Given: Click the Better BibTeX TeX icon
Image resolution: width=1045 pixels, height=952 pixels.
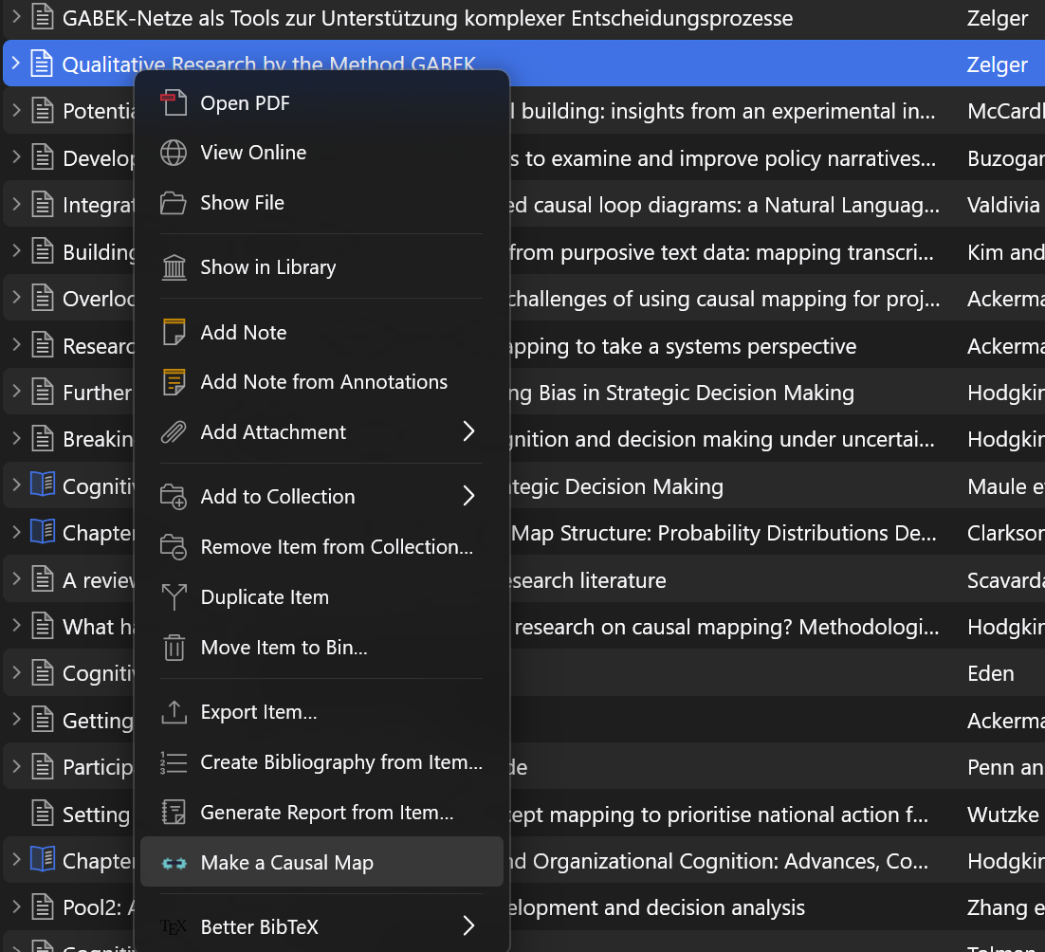Looking at the screenshot, I should pos(174,926).
